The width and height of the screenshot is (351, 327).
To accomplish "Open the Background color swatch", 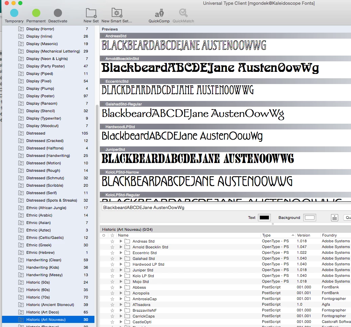I will 310,218.
